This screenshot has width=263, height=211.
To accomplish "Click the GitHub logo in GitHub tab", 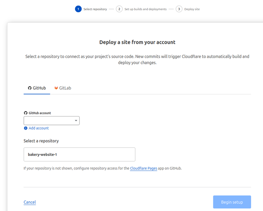I will (30, 88).
